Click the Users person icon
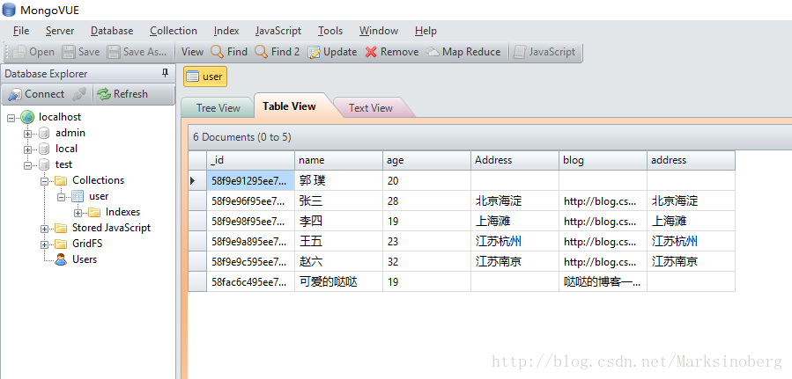This screenshot has height=379, width=792. [61, 259]
